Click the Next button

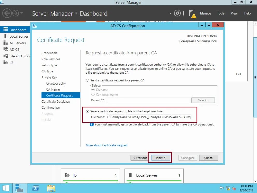point(161,158)
